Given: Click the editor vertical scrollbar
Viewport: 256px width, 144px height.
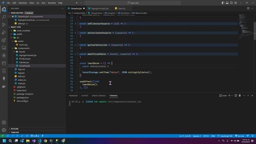Looking at the screenshot, I should tap(255, 31).
